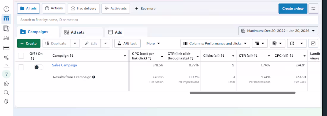The width and height of the screenshot is (327, 116).
Task: Open the date range Maximum dropdown
Action: coord(278,31)
